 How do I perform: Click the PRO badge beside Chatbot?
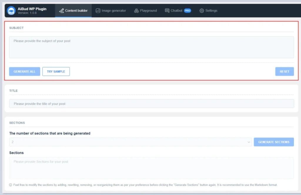pyautogui.click(x=187, y=11)
